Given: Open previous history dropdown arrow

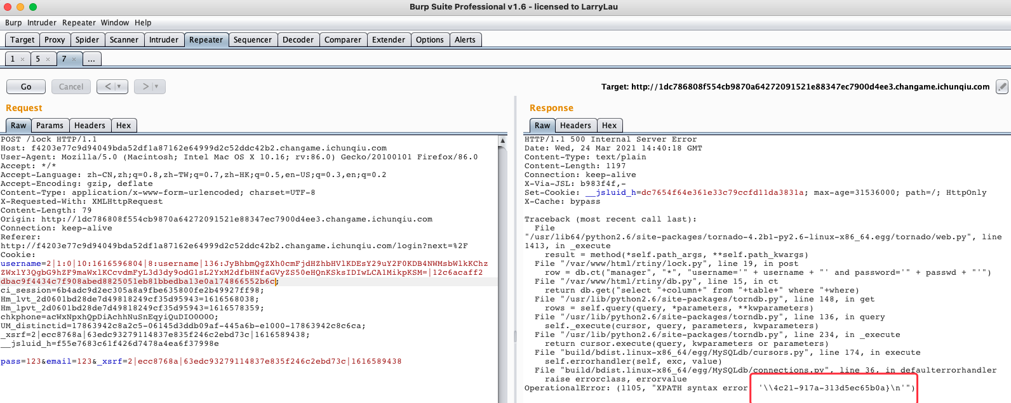Looking at the screenshot, I should (x=119, y=86).
